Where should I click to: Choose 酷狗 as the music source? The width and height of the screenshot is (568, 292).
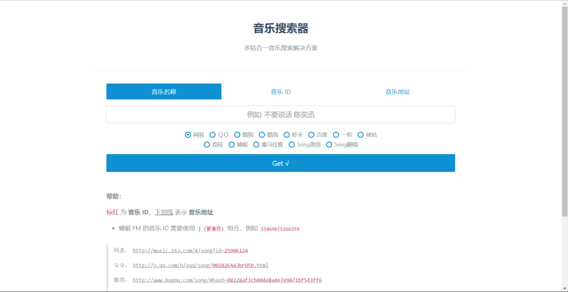pos(237,135)
